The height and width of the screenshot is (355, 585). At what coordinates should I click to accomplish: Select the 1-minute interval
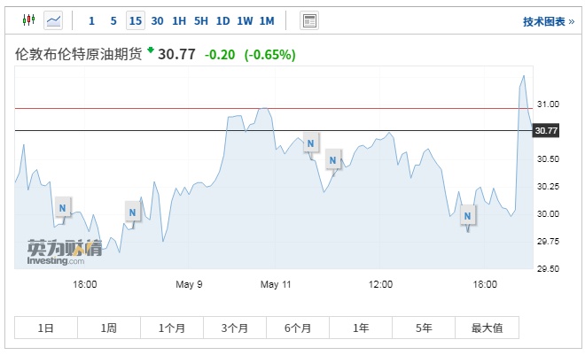click(91, 20)
